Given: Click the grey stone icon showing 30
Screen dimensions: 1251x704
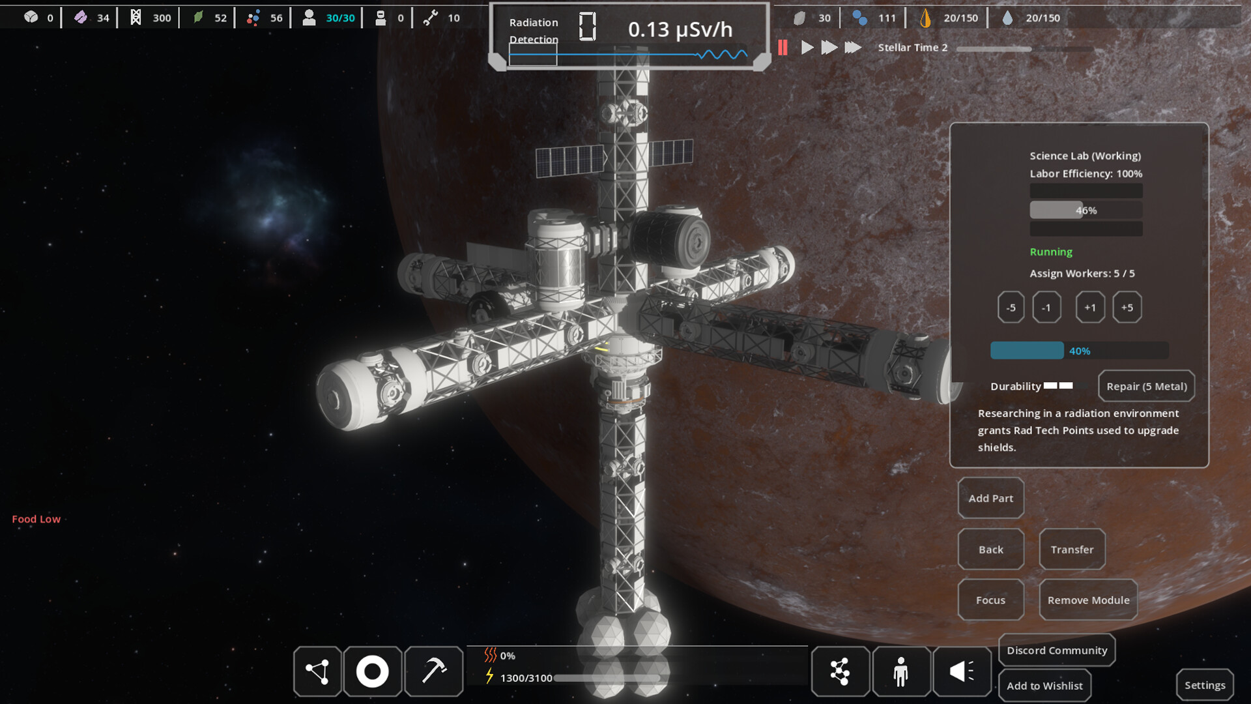Looking at the screenshot, I should pyautogui.click(x=799, y=18).
